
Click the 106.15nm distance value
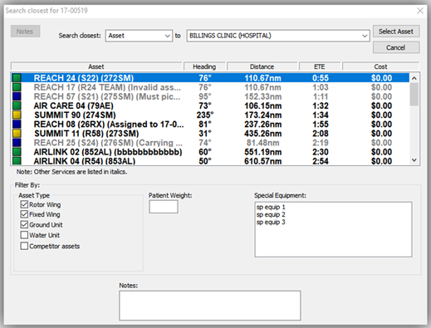coord(263,105)
